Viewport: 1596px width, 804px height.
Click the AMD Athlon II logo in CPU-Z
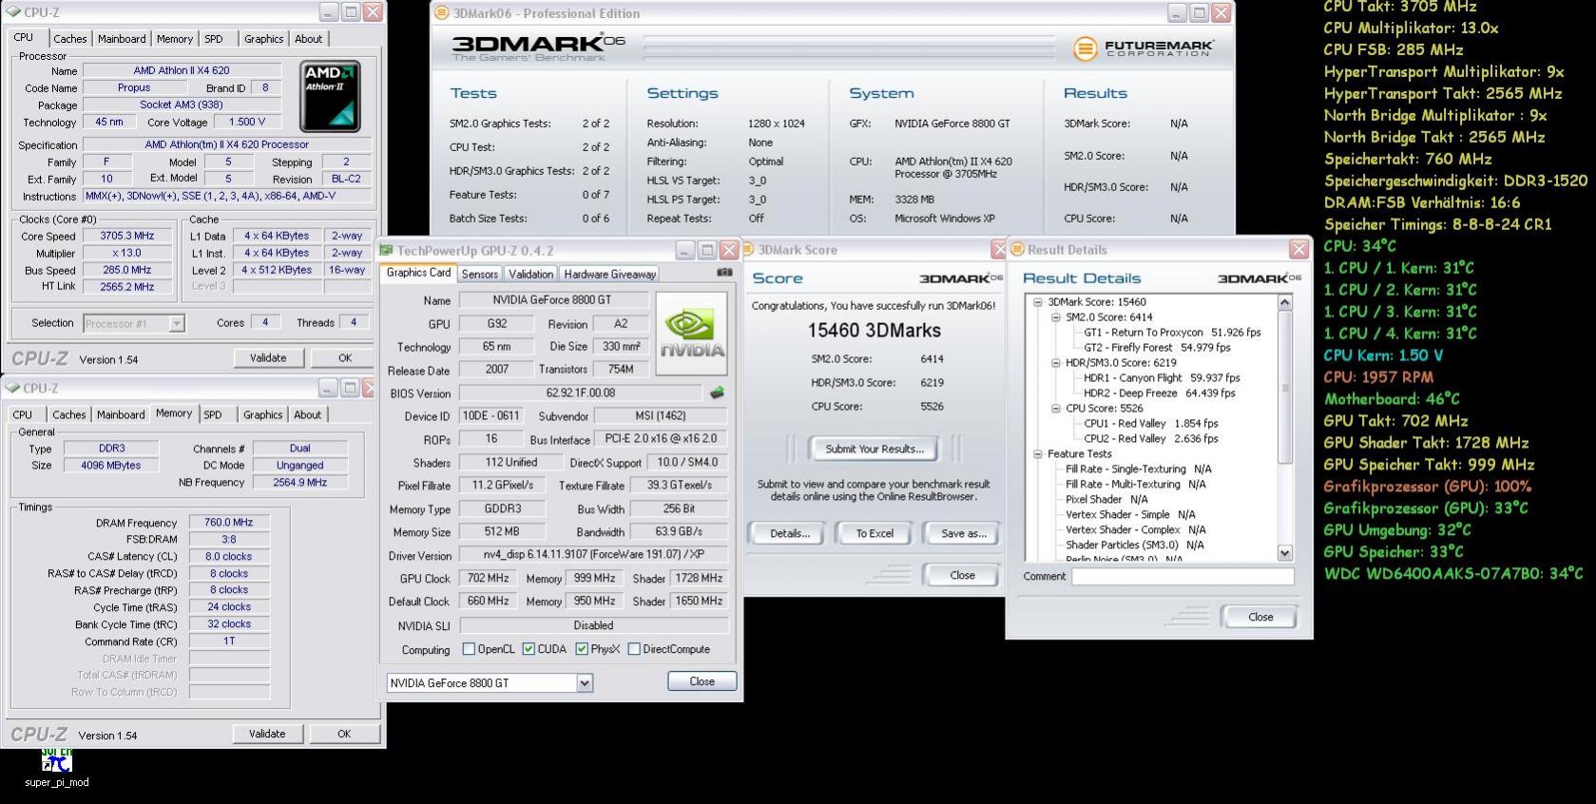pos(330,96)
